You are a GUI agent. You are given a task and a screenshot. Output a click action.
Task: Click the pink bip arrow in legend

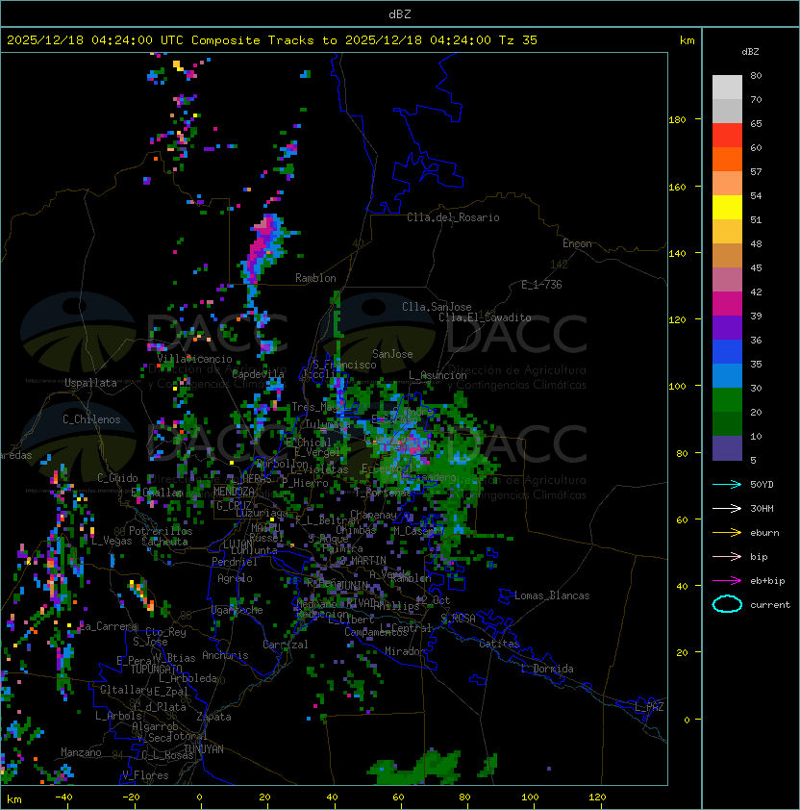point(727,556)
